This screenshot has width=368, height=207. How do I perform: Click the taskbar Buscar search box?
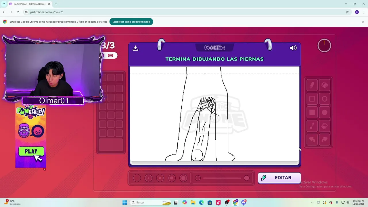(x=151, y=202)
